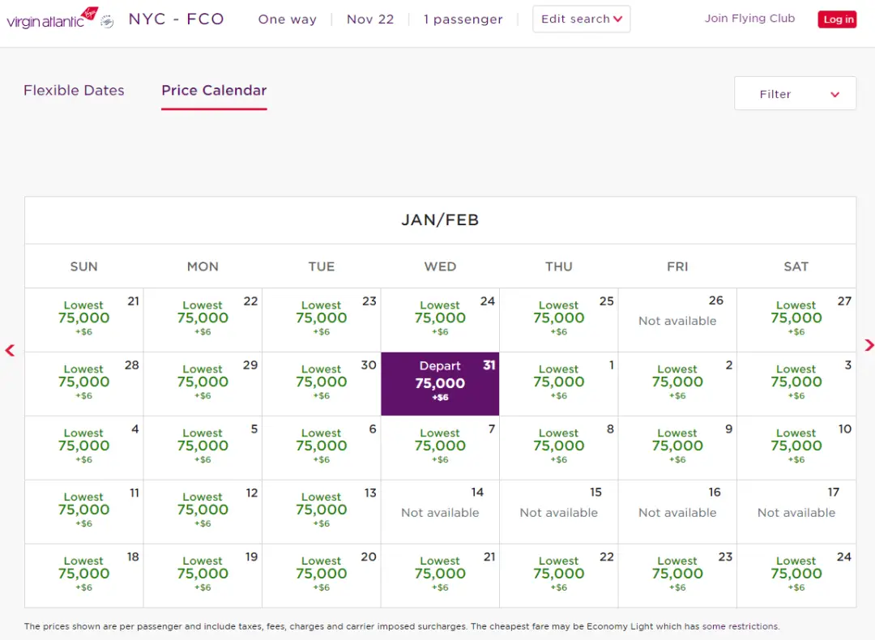The image size is (875, 640).
Task: Choose the Monday 5 fare cell
Action: coord(203,447)
